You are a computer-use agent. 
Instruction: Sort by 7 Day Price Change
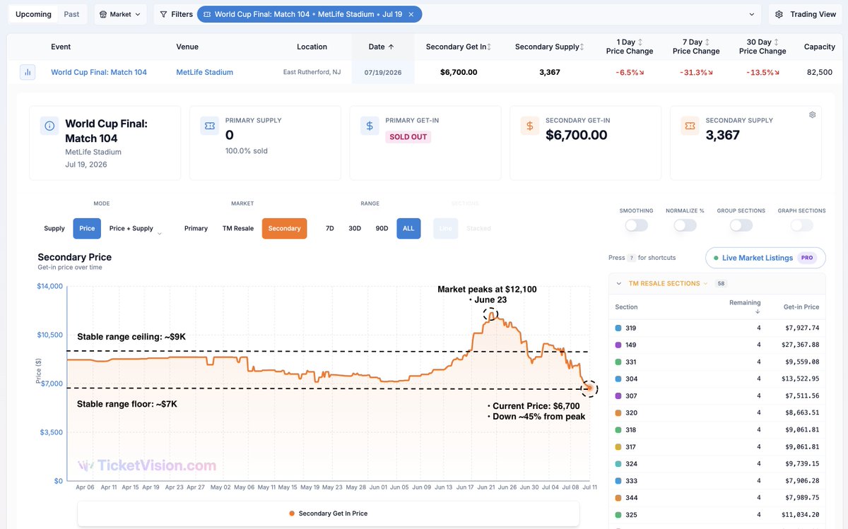[707, 42]
